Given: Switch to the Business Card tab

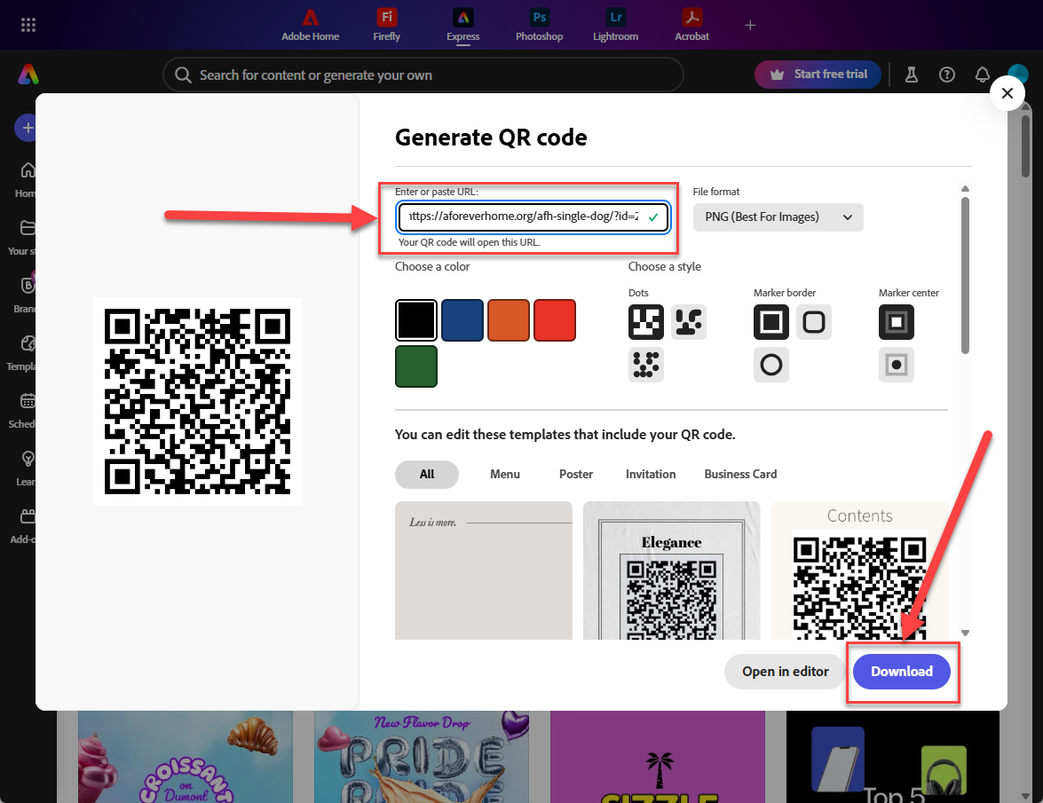Looking at the screenshot, I should pos(740,474).
